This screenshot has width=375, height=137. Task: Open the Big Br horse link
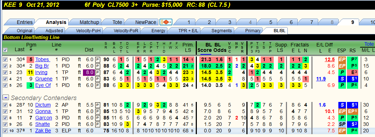pos(42,66)
